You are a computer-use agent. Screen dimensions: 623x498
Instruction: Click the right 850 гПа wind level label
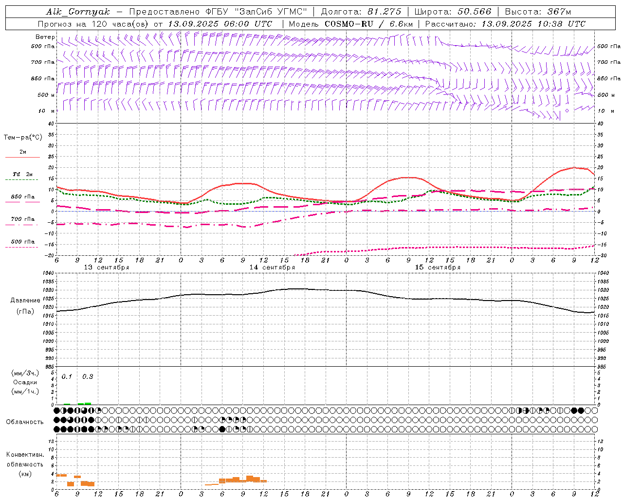pos(608,78)
